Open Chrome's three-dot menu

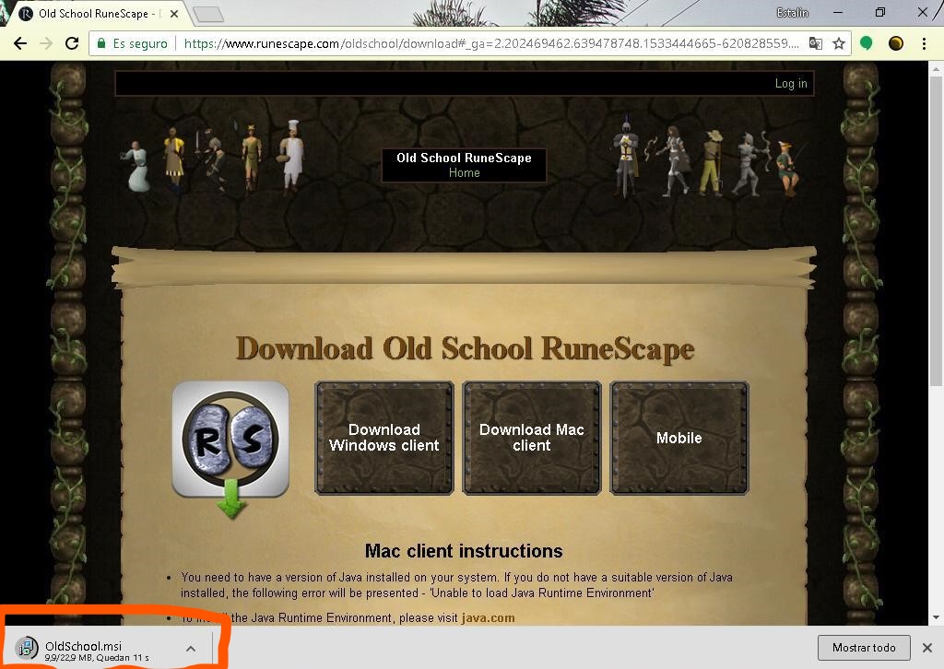pos(924,43)
